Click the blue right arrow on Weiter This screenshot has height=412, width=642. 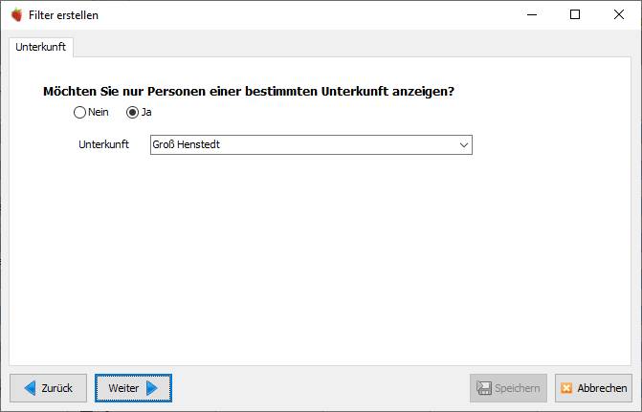(x=152, y=388)
